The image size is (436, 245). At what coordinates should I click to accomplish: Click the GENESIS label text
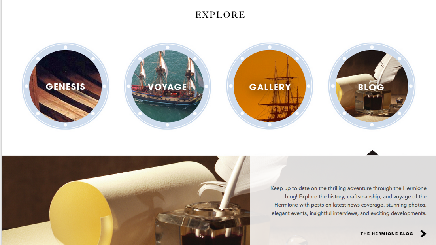65,87
